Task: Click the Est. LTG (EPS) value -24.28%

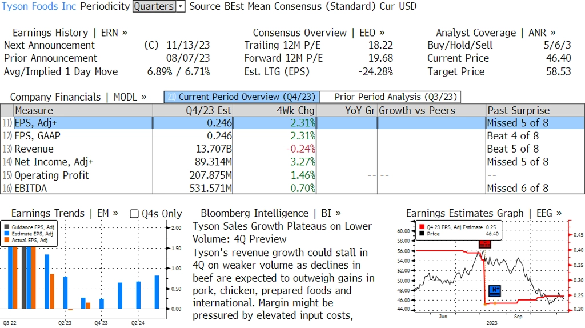Action: pyautogui.click(x=375, y=71)
